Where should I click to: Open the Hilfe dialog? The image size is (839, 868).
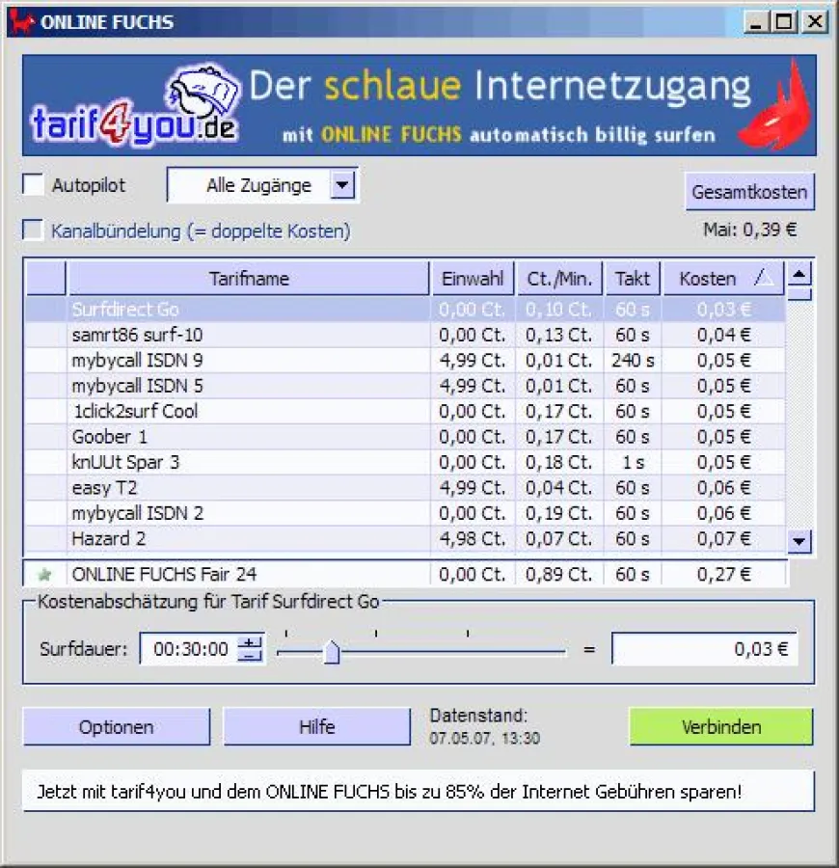tap(317, 726)
